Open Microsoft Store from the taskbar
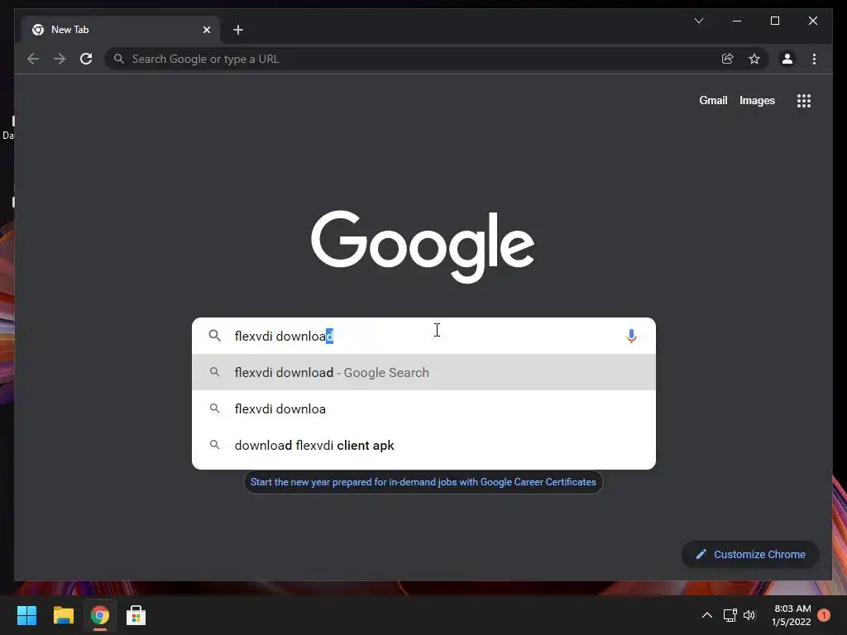This screenshot has width=847, height=635. pyautogui.click(x=136, y=615)
